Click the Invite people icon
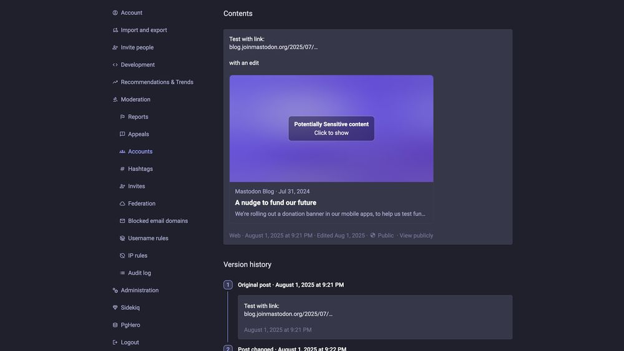The width and height of the screenshot is (624, 351). point(115,47)
